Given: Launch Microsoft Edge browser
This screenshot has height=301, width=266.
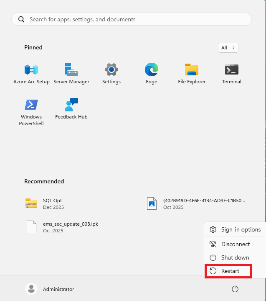Looking at the screenshot, I should (x=152, y=74).
